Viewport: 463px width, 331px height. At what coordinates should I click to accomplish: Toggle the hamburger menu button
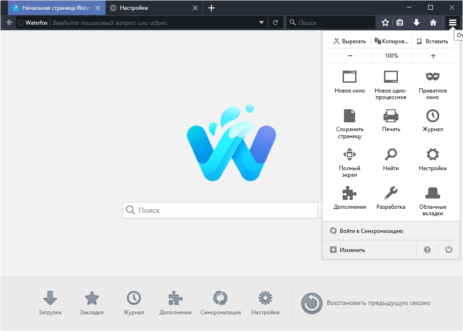click(x=452, y=22)
